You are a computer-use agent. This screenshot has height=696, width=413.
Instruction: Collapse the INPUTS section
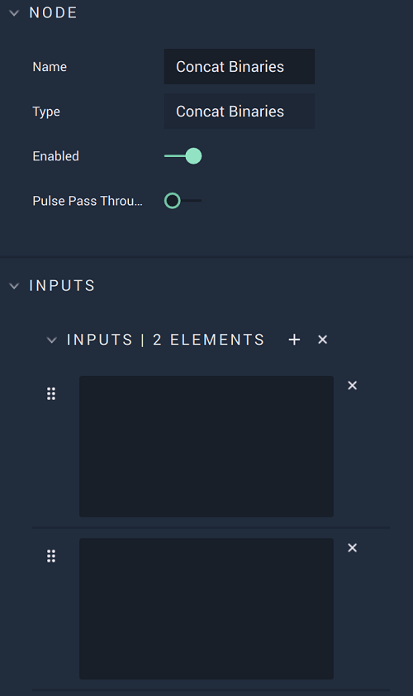(x=14, y=286)
